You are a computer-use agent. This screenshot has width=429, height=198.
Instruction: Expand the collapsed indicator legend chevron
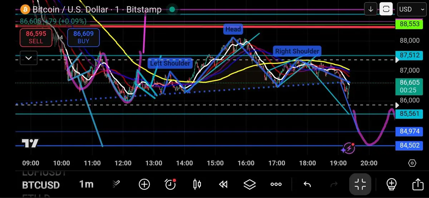(28, 58)
